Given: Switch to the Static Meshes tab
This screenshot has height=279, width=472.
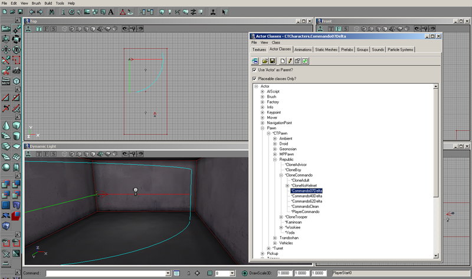Looking at the screenshot, I should tap(326, 49).
